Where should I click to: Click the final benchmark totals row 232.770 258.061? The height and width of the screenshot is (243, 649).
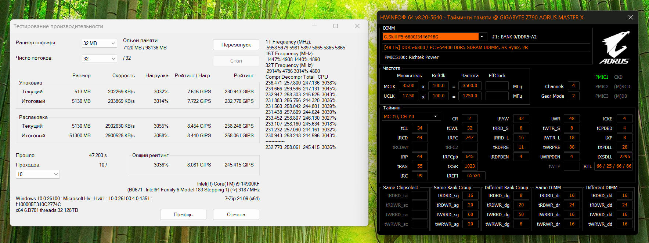click(301, 147)
